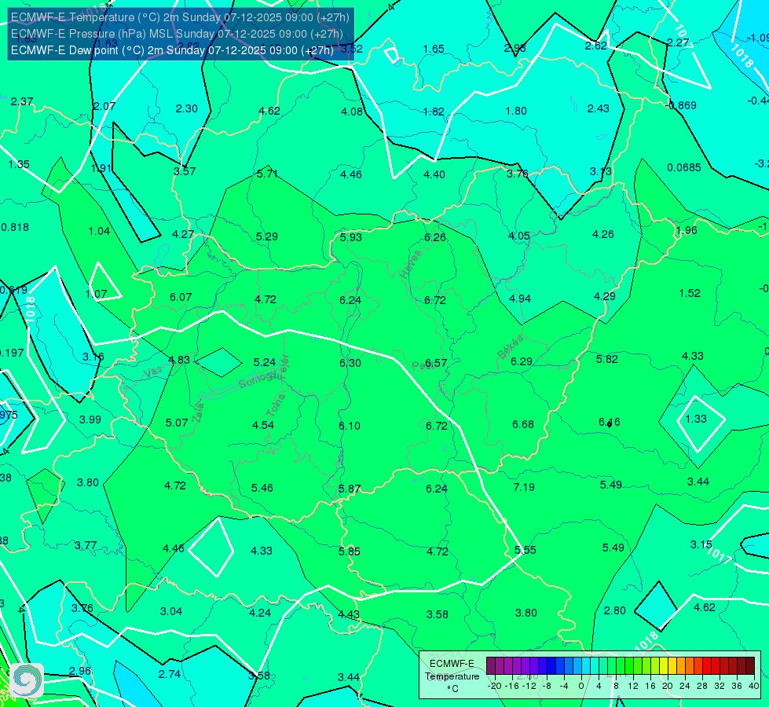Click the ECMWF-E Temperature °C legend title
This screenshot has height=707, width=769.
[x=452, y=676]
